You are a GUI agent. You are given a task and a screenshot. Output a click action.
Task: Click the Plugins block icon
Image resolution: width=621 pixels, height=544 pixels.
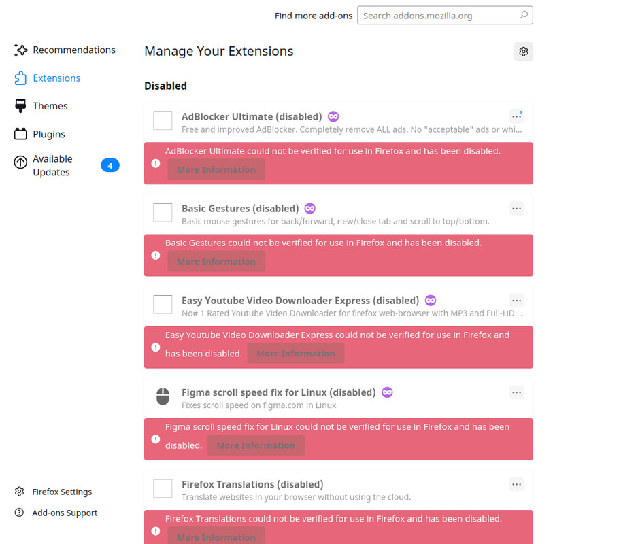point(20,134)
